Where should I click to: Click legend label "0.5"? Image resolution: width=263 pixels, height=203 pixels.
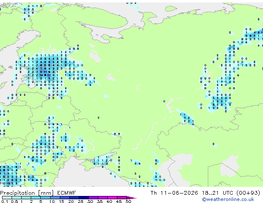(15, 201)
